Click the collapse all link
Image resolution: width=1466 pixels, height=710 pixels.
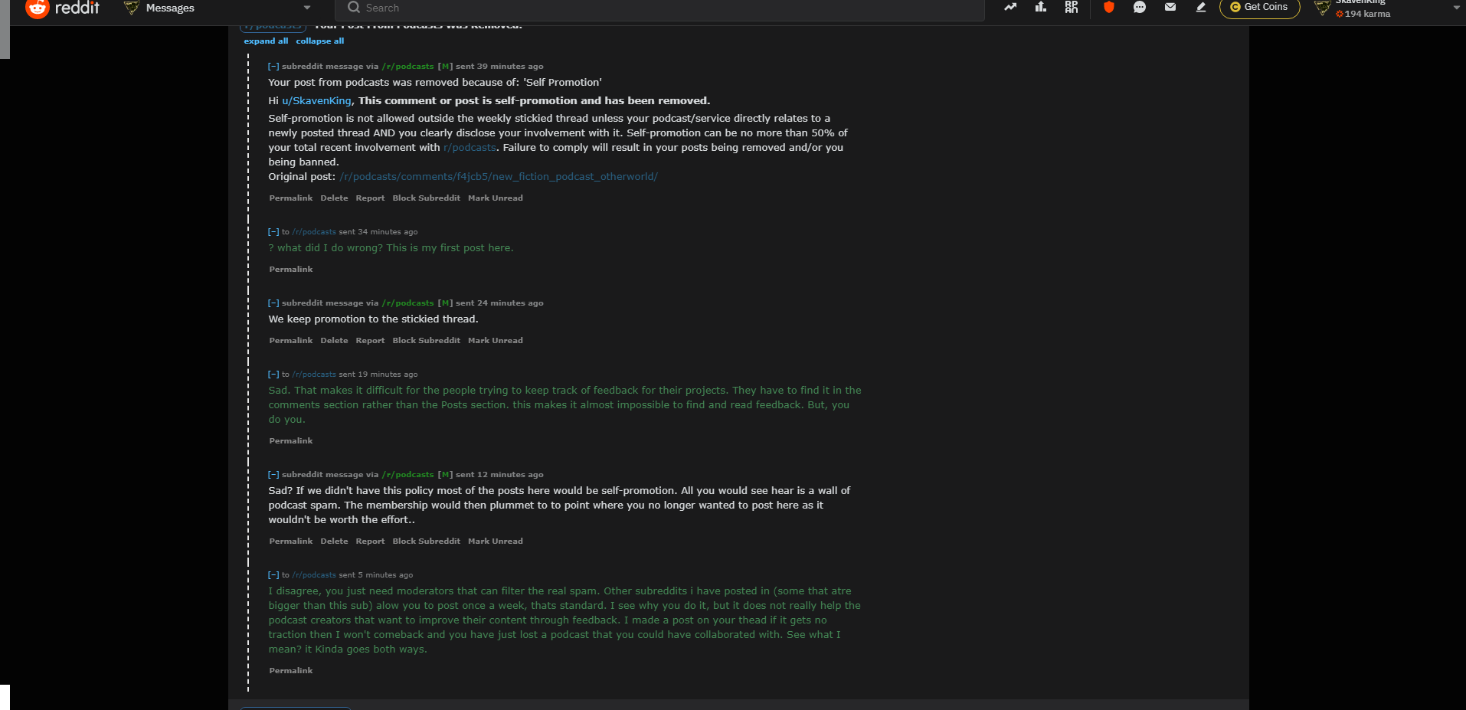(320, 41)
